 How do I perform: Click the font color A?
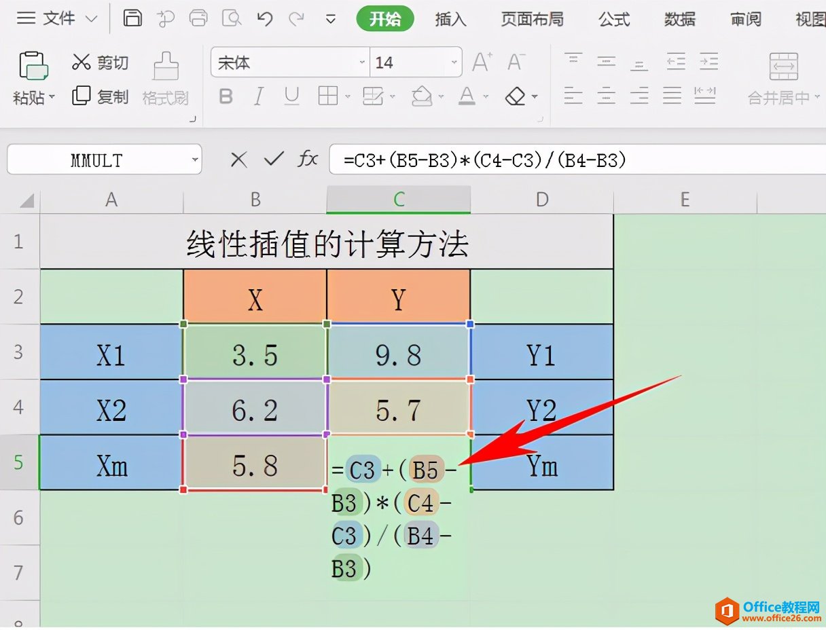click(467, 96)
